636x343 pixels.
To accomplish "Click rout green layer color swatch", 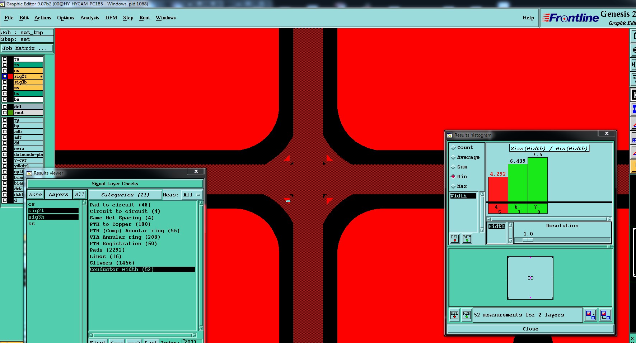I will pyautogui.click(x=10, y=113).
